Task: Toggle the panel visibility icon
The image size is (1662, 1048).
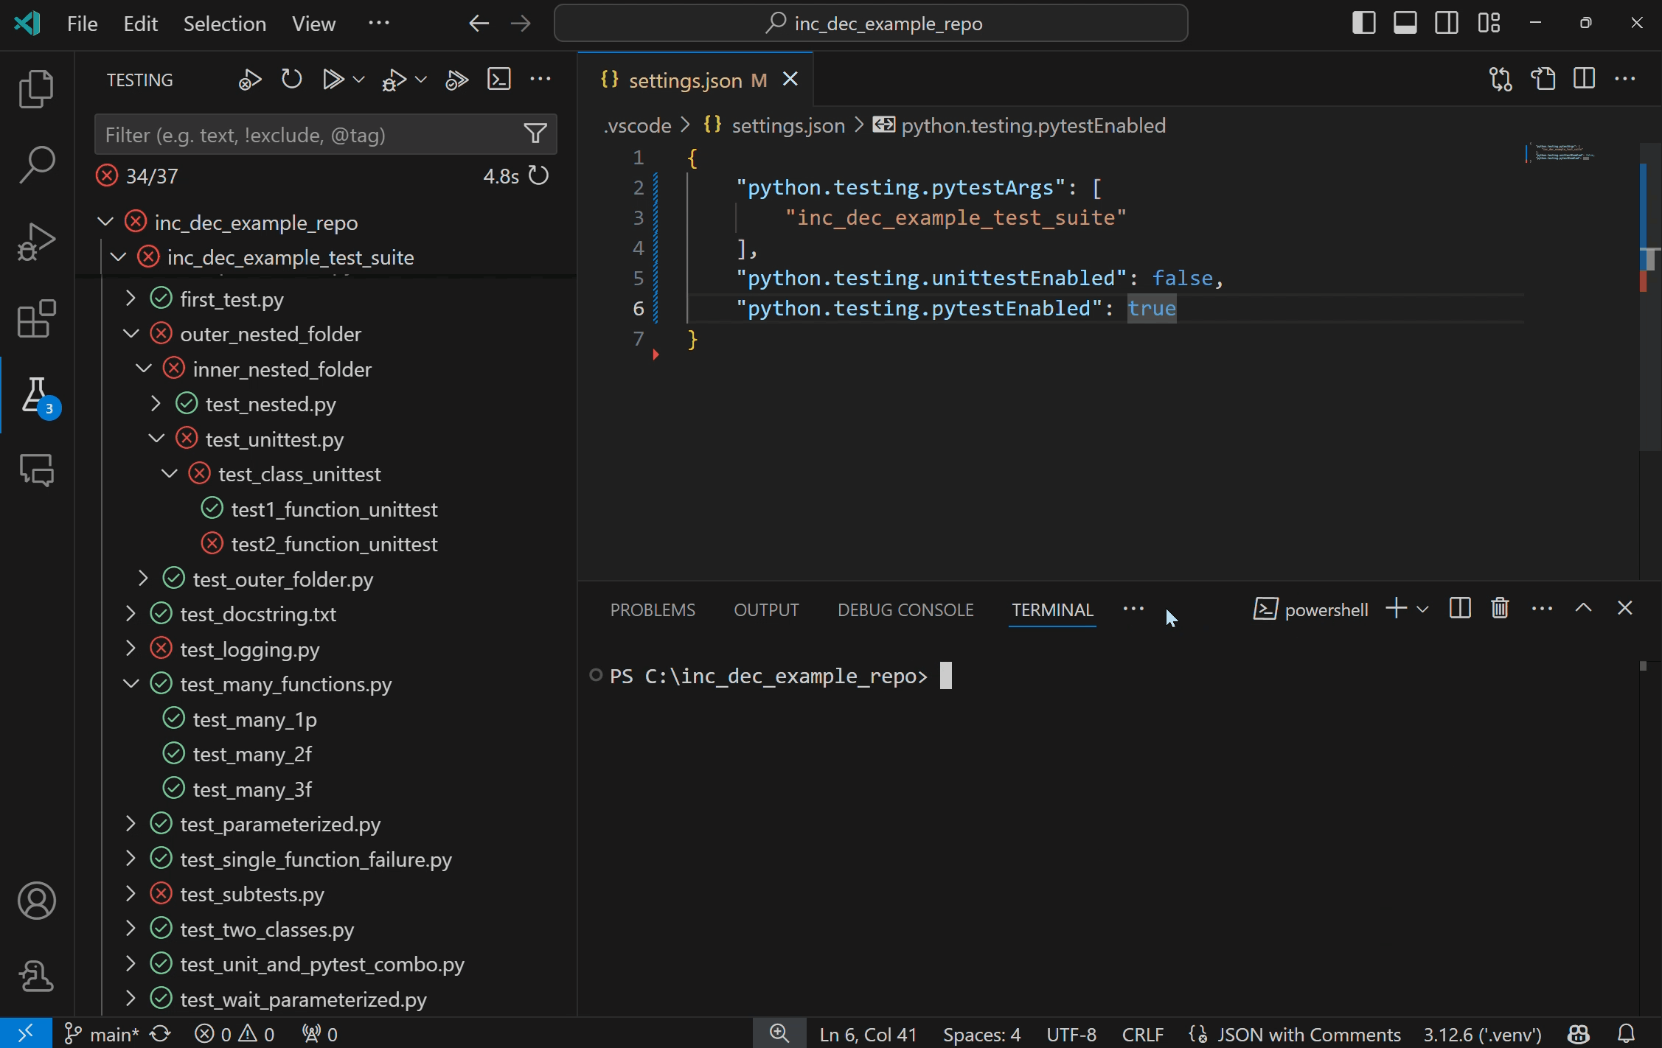Action: tap(1404, 23)
